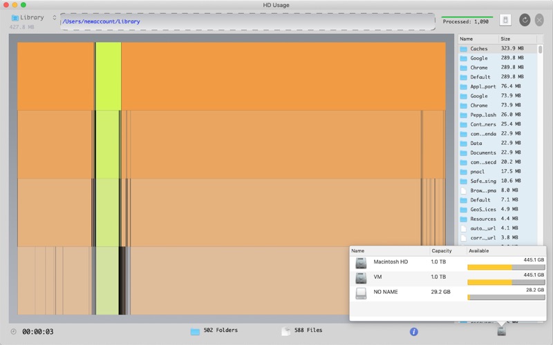Click the folder icon of pnacl row
Image resolution: width=553 pixels, height=345 pixels.
(x=463, y=172)
